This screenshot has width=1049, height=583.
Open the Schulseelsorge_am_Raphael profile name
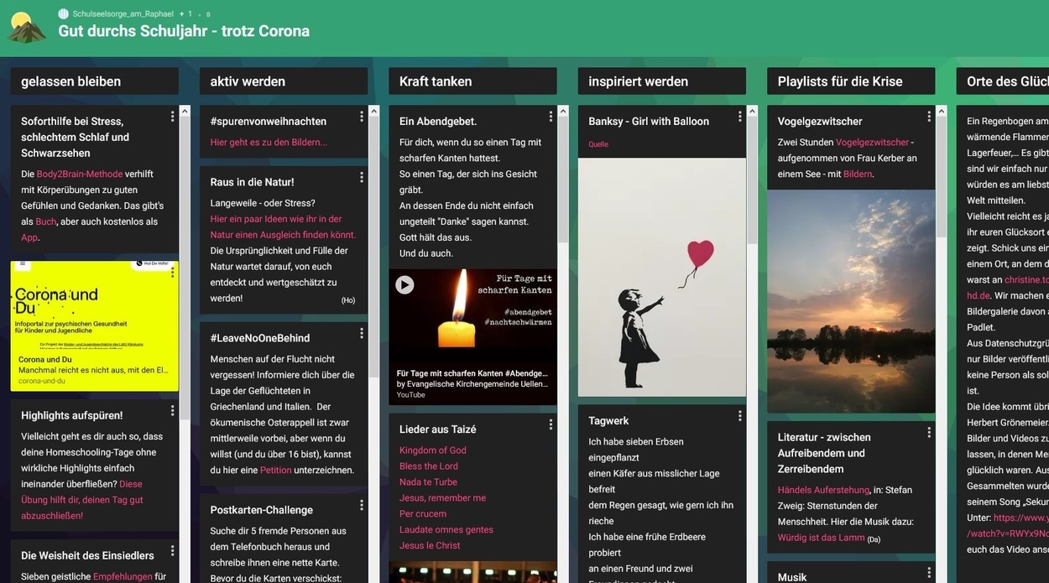coord(123,13)
